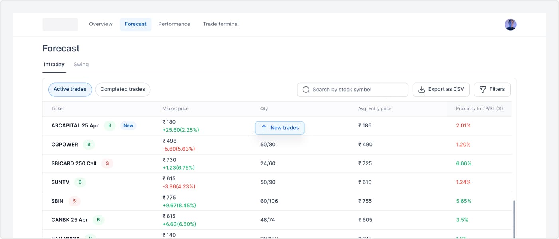This screenshot has width=559, height=239.
Task: Click the B badge next to CANBK 25 Apr
Action: click(x=98, y=220)
